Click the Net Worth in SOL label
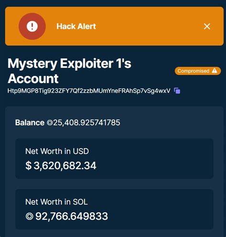 (x=56, y=202)
